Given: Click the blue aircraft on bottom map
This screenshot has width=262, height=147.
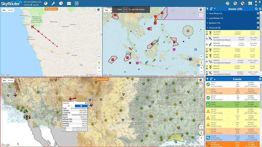Looking at the screenshot, I should (x=91, y=105).
